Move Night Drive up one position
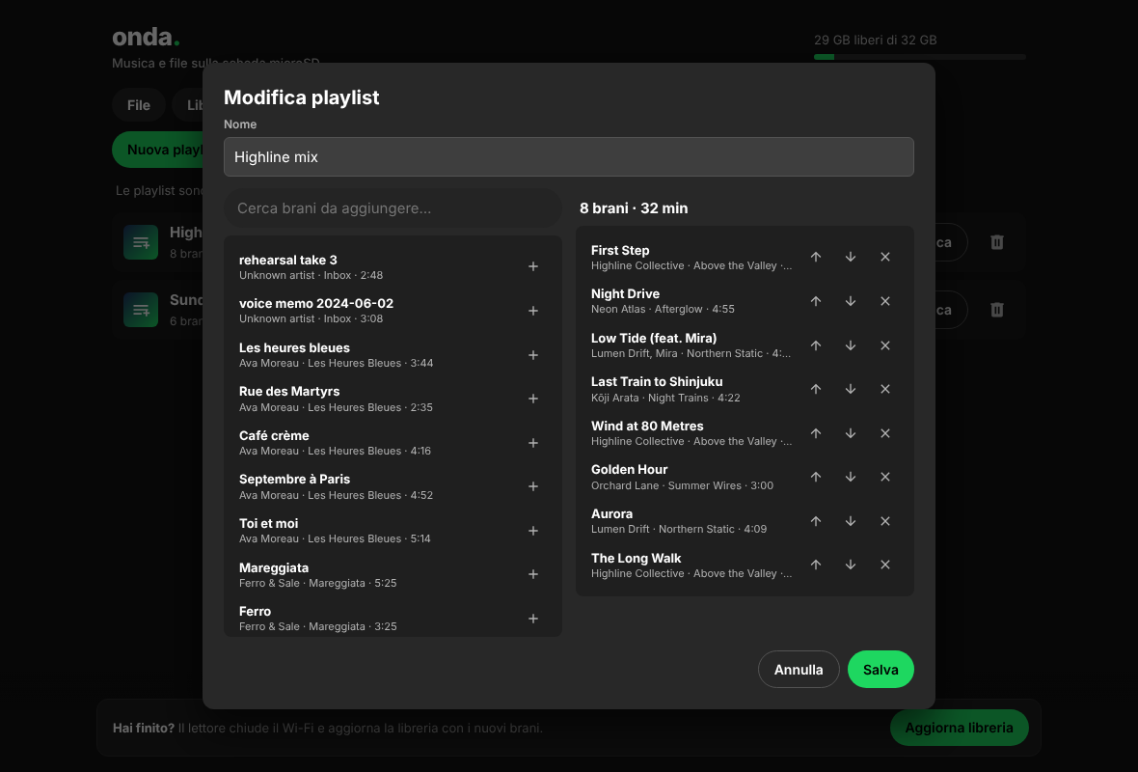The height and width of the screenshot is (772, 1138). 816,301
